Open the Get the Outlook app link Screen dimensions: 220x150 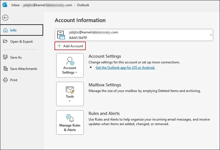tap(125, 68)
